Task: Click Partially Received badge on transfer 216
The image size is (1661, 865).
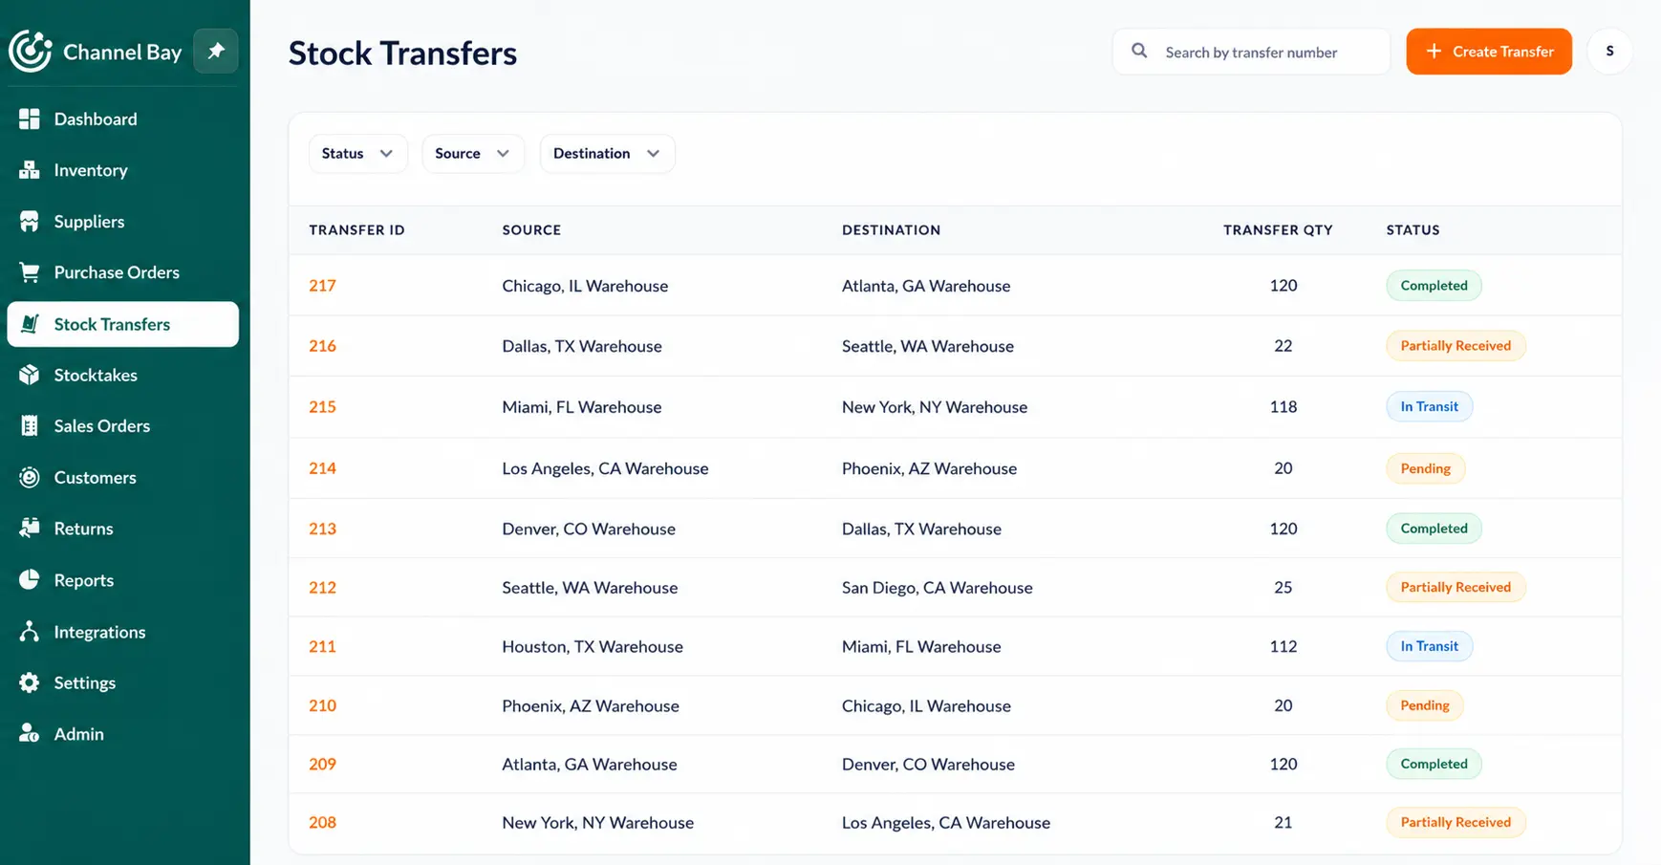Action: pos(1456,346)
